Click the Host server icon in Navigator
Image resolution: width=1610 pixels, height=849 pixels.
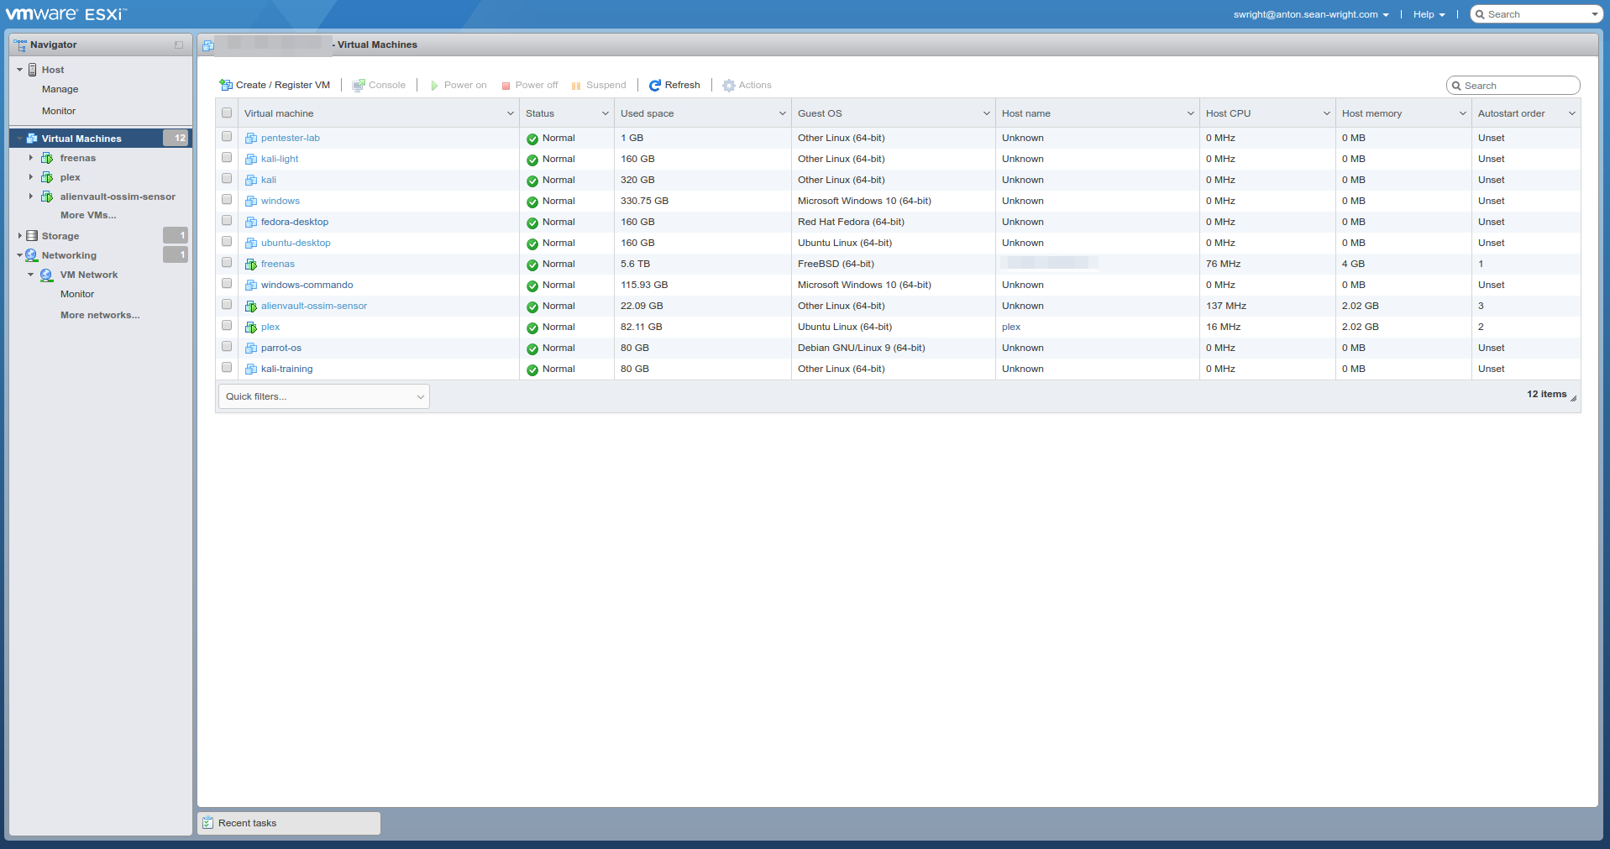(x=33, y=70)
